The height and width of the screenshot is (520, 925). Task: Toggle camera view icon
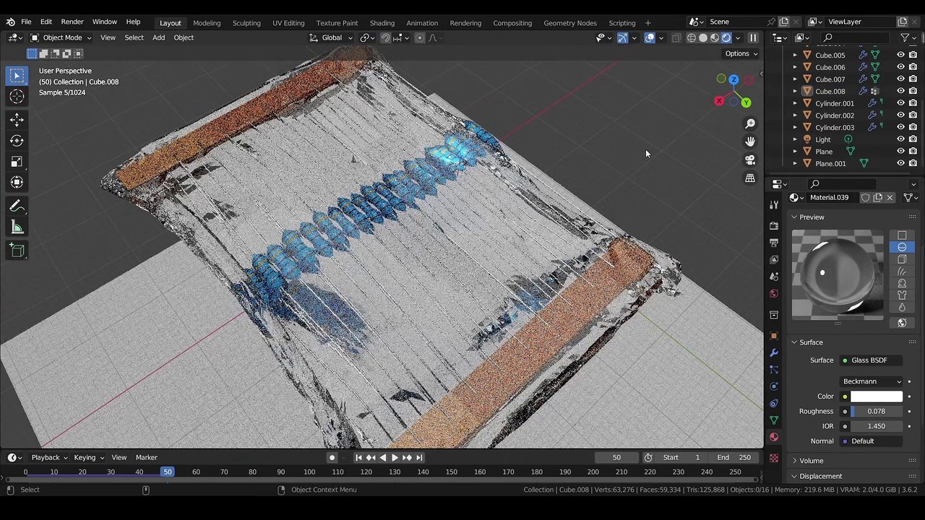(x=750, y=160)
